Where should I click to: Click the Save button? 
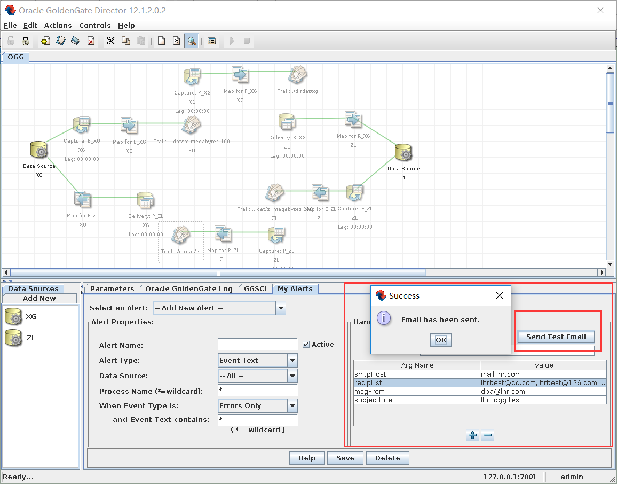click(345, 458)
